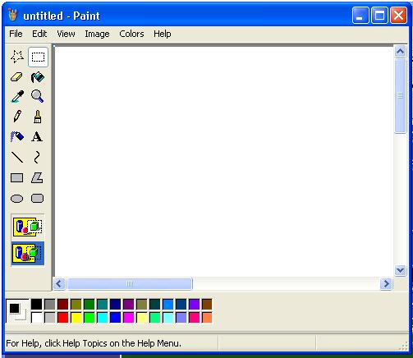Select the Ellipse shape tool

pos(17,199)
